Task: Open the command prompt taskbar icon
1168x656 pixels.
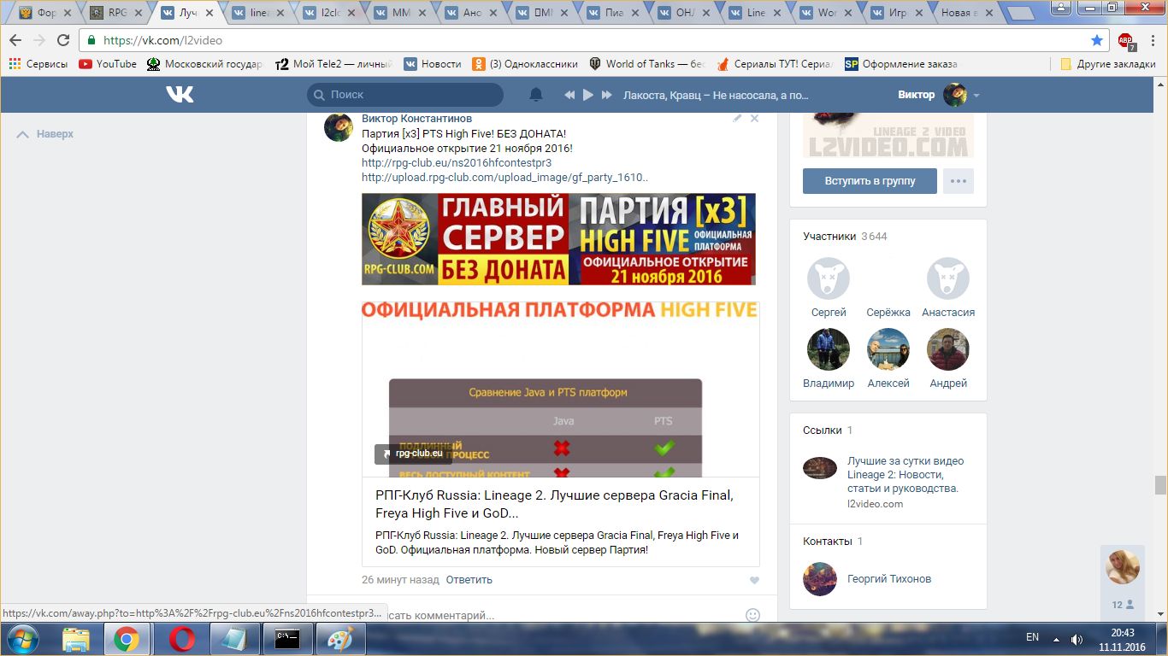Action: click(x=287, y=639)
